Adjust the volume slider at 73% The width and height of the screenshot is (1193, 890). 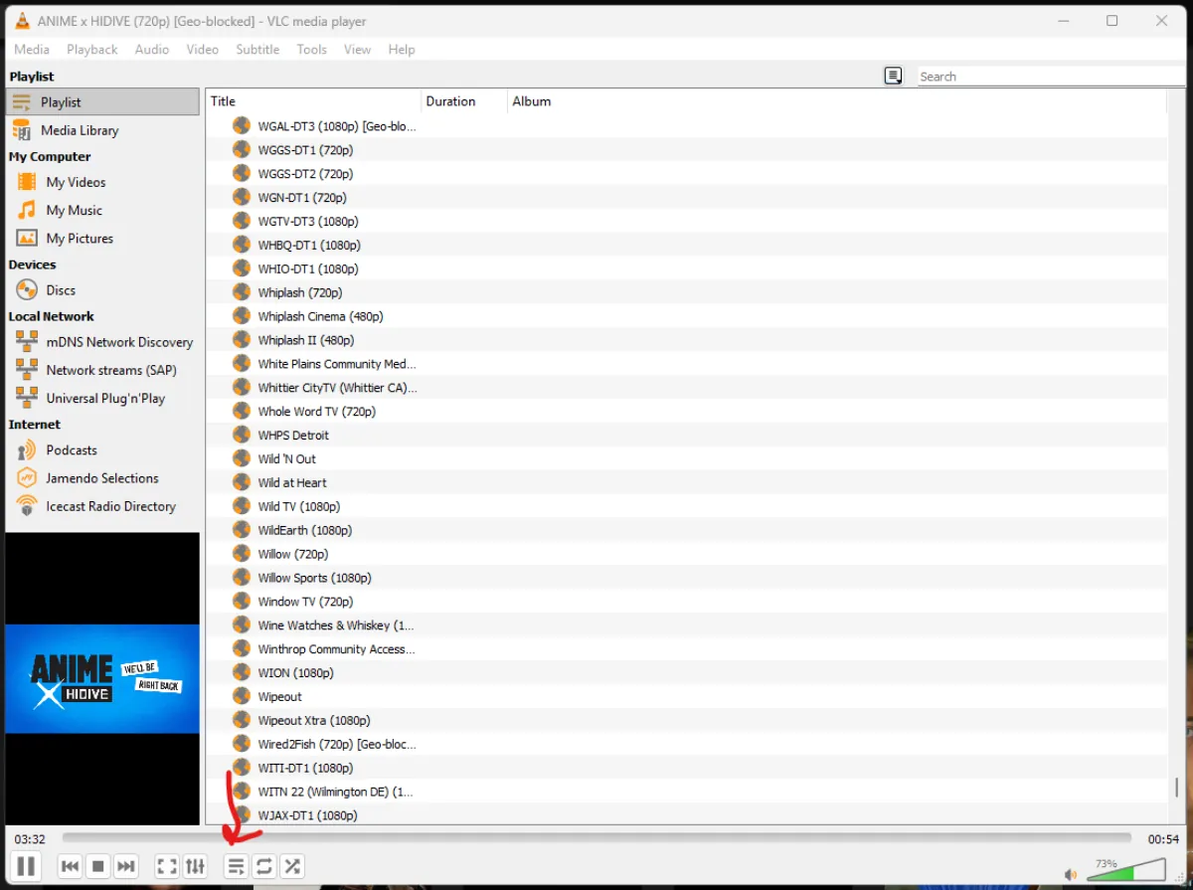pyautogui.click(x=1125, y=871)
